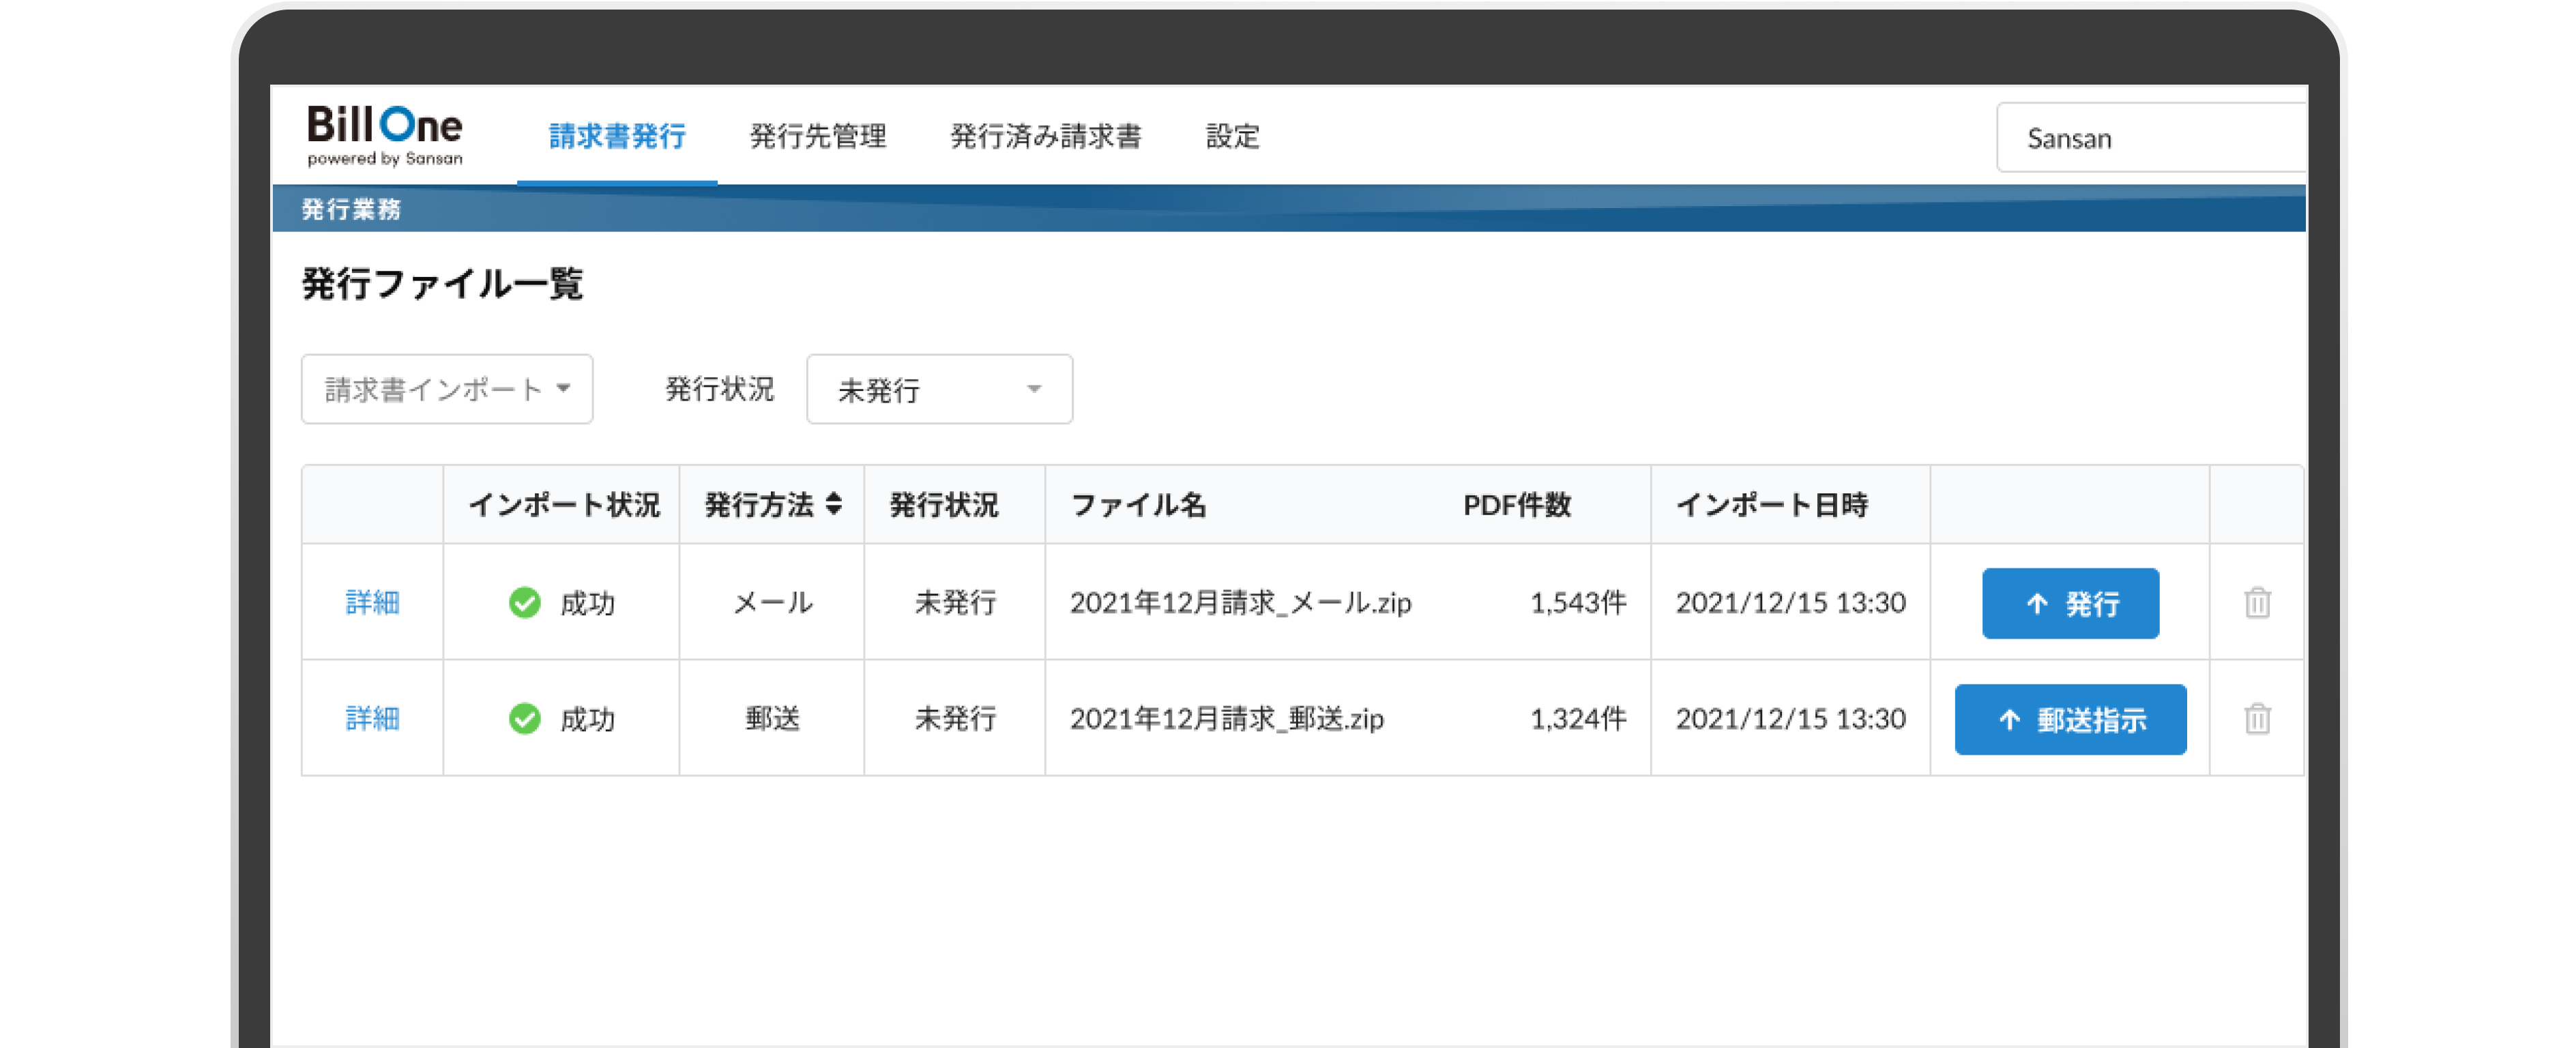Delete the 2021年12月請求_郵送.zip row via trash icon
2576x1048 pixels.
pyautogui.click(x=2257, y=719)
